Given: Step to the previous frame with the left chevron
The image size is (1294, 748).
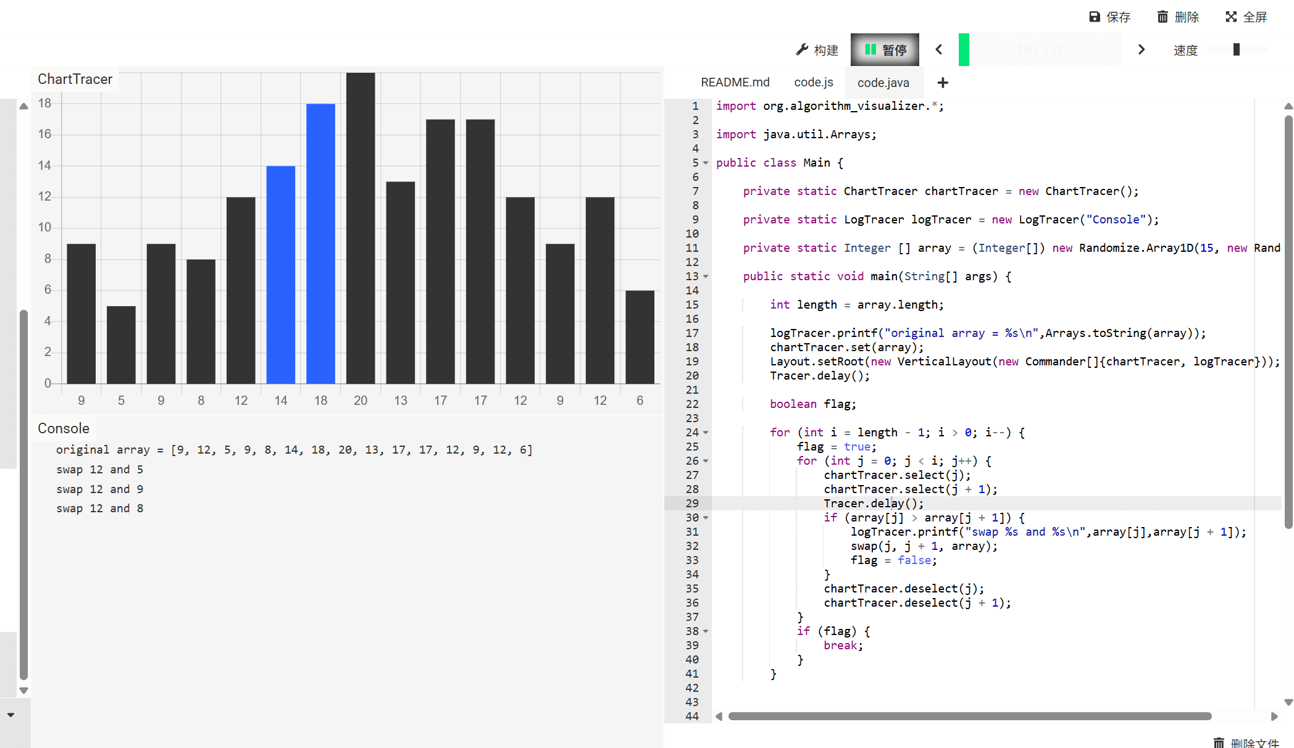Looking at the screenshot, I should [x=939, y=49].
